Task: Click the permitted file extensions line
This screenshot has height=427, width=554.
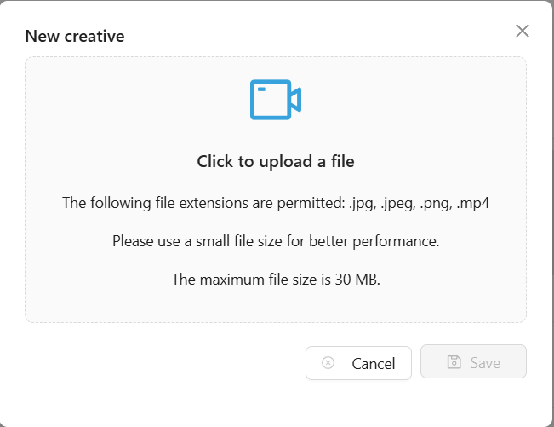Action: pos(276,203)
